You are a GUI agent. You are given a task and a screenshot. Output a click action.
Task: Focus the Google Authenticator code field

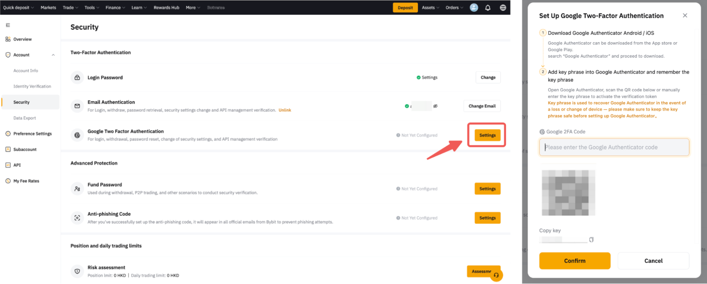614,147
